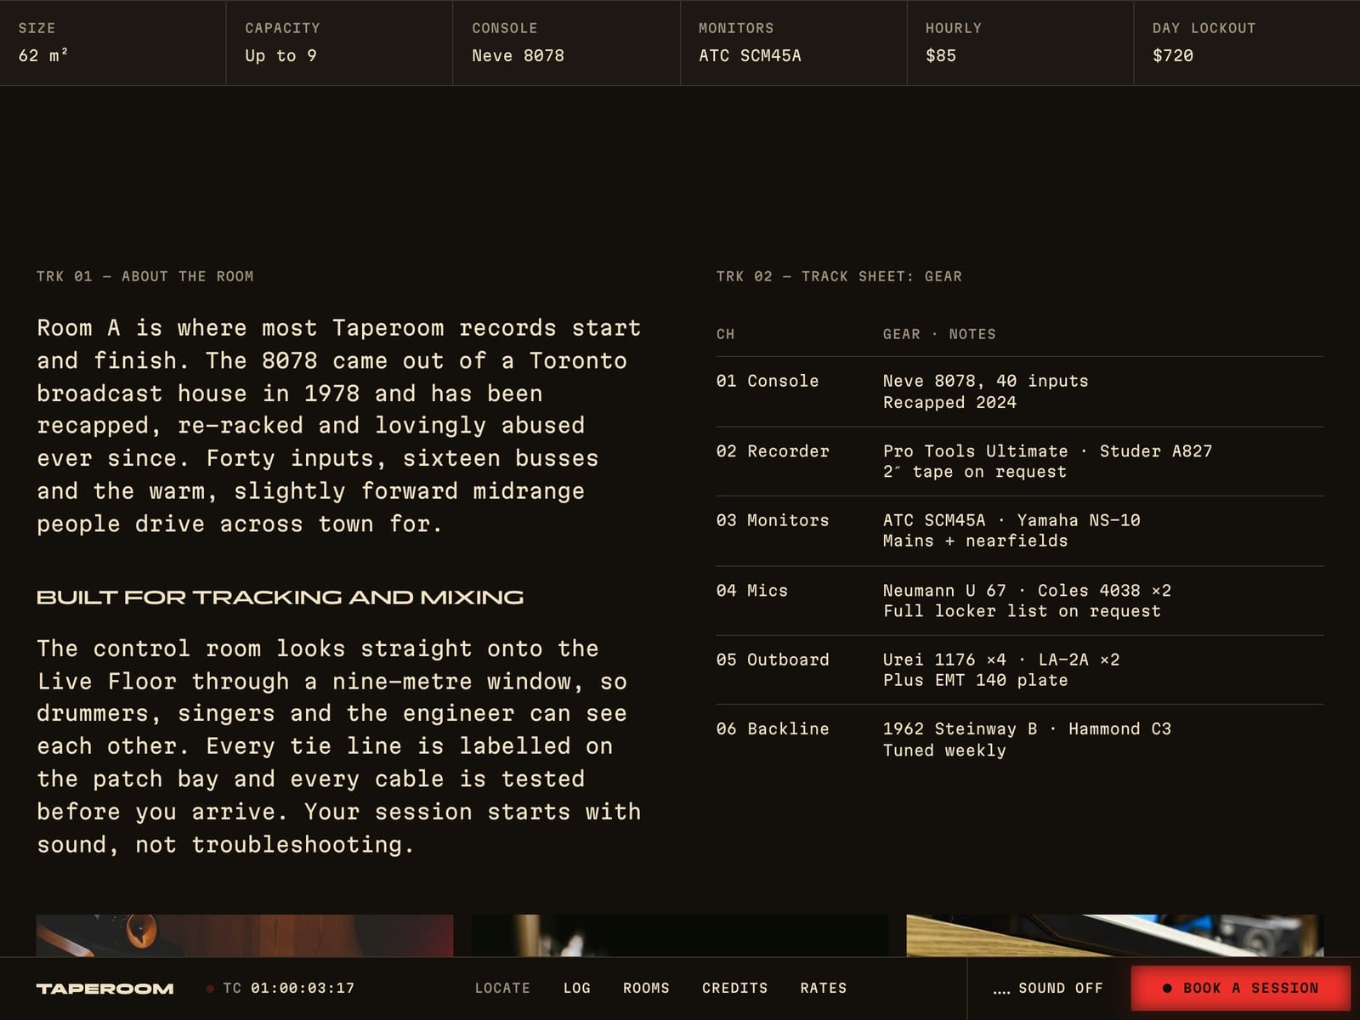Image resolution: width=1360 pixels, height=1020 pixels.
Task: Click the MONITORS 'ATC SCM45A' spec value
Action: (750, 55)
